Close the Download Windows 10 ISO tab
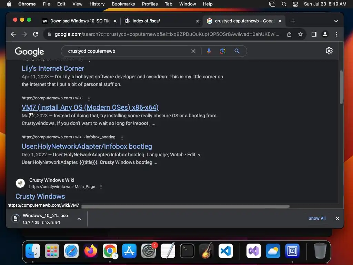353x265 pixels. click(115, 21)
